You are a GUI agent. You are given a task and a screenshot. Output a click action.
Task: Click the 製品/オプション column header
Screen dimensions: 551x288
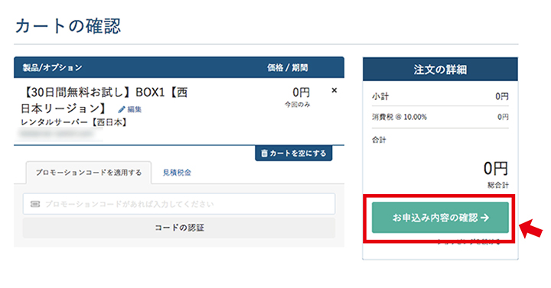coord(52,68)
